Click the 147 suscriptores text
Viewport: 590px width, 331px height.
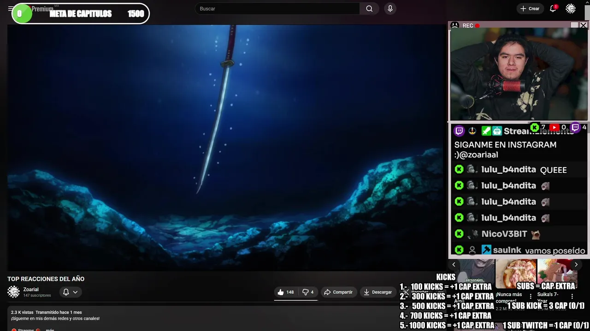[x=37, y=296]
